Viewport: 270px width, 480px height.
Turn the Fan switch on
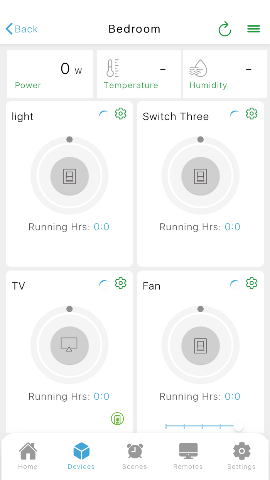(200, 345)
